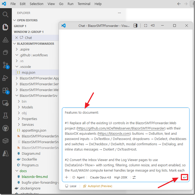
Task: Open the Run and Debug view
Action: click(5, 78)
